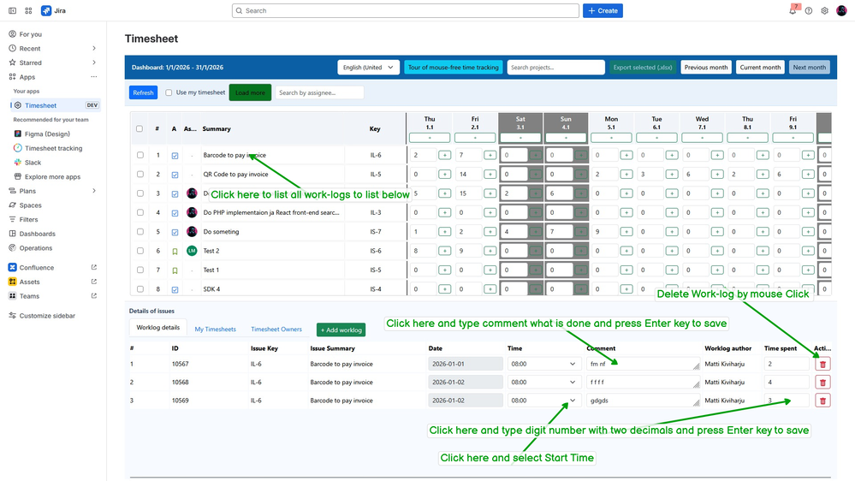This screenshot has height=481, width=855.
Task: Open Teams in the sidebar
Action: (29, 295)
